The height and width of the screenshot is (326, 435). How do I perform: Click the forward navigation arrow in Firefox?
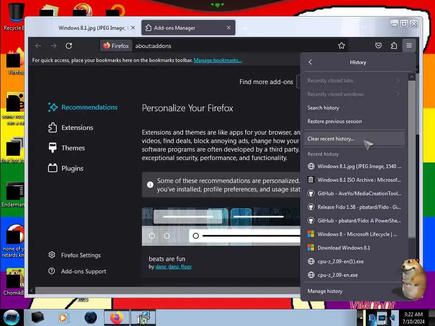tap(54, 46)
